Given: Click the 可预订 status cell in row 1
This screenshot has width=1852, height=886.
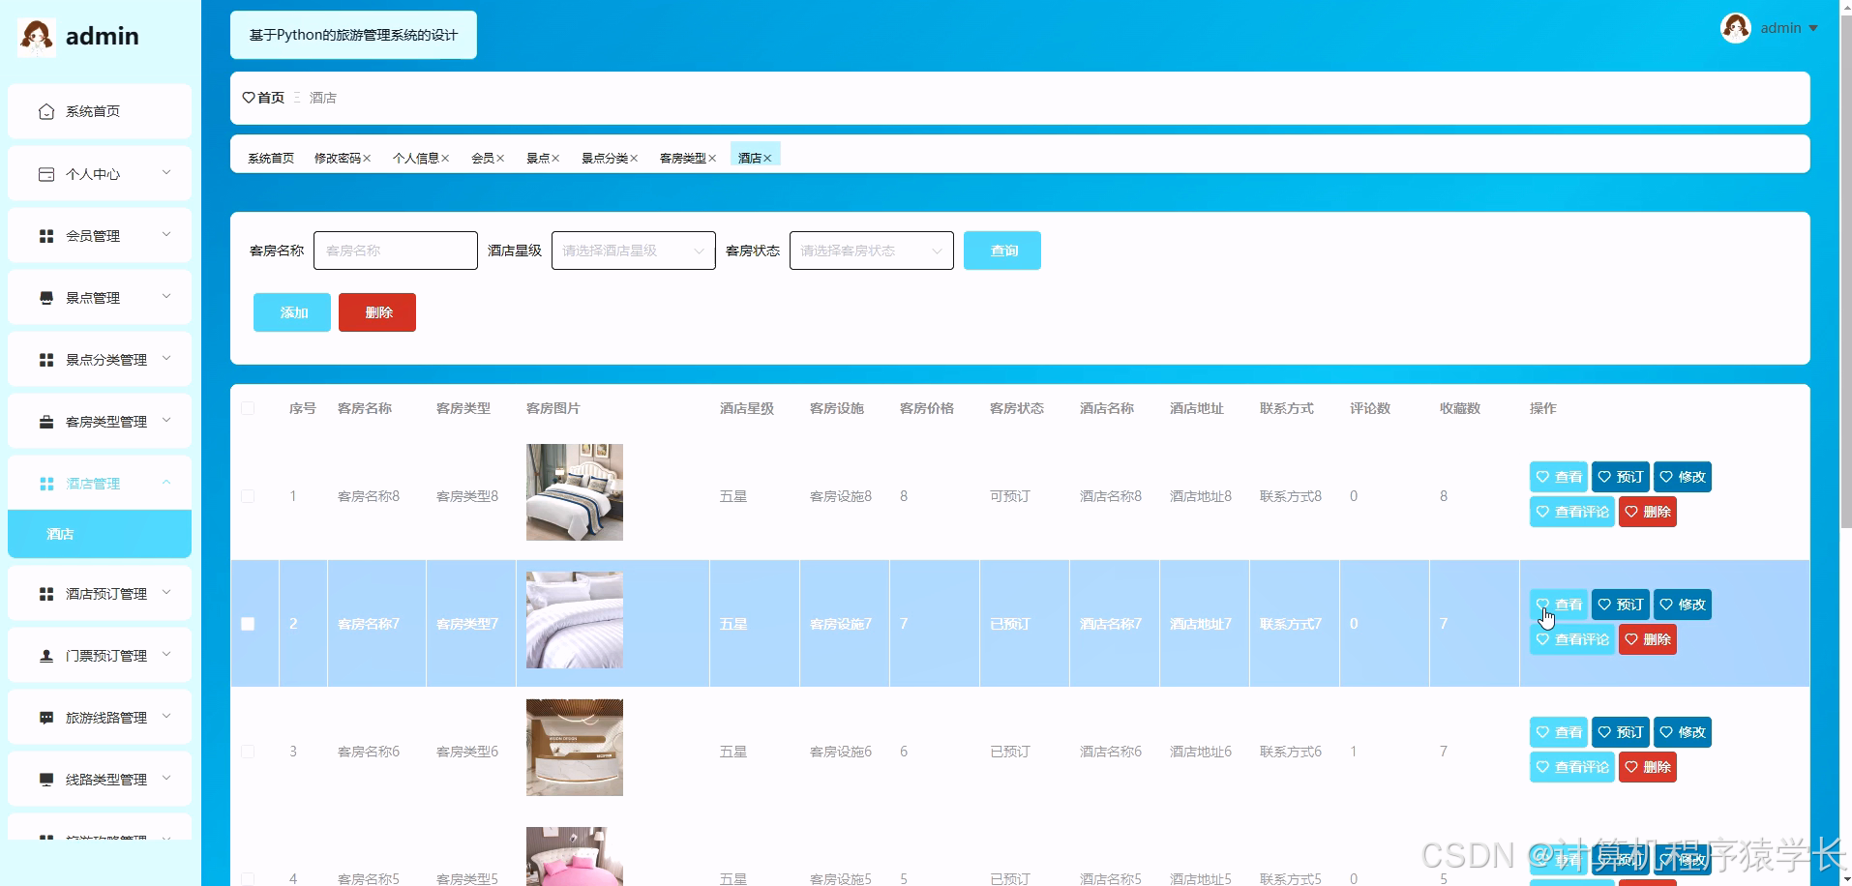Looking at the screenshot, I should tap(1010, 496).
